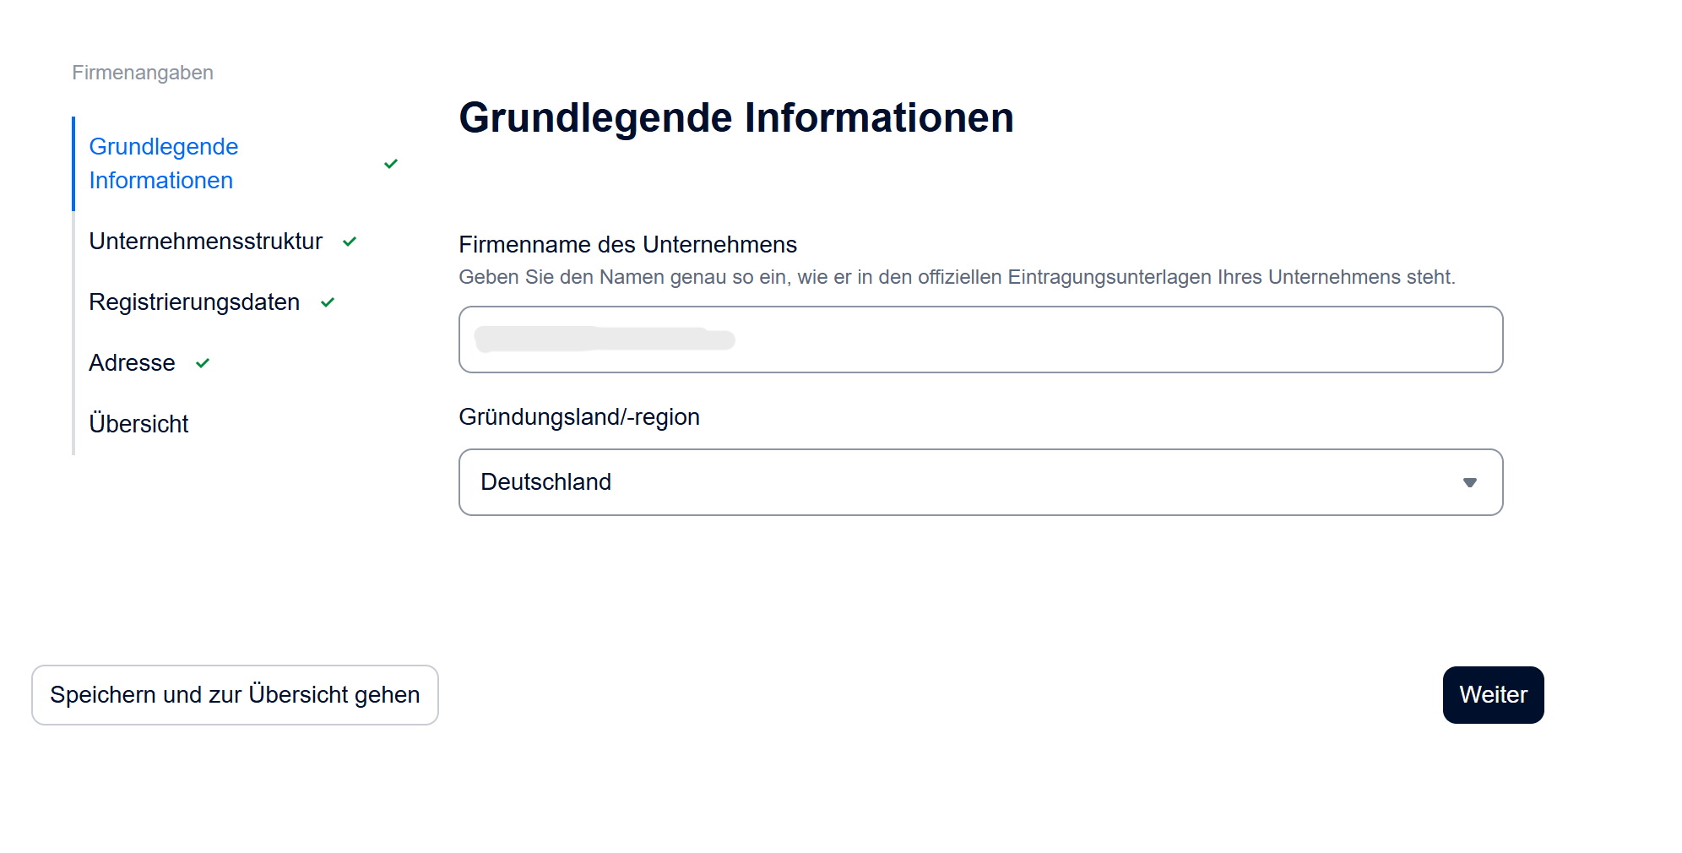
Task: Switch to the Registrierungsdaten section
Action: [x=194, y=302]
